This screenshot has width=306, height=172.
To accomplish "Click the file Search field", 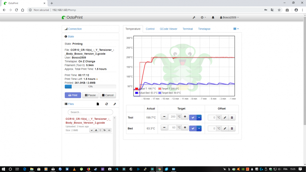I will click(90, 112).
